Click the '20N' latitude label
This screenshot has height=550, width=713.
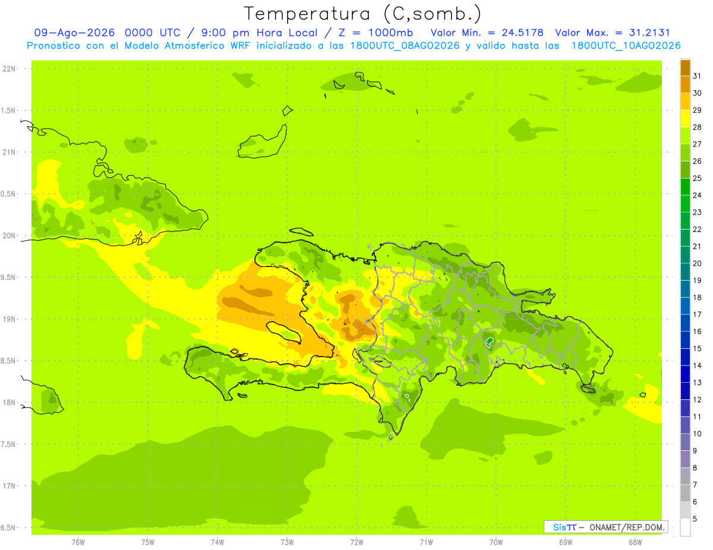click(10, 236)
